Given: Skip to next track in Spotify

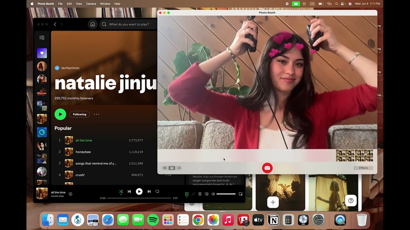Looking at the screenshot, I should tap(149, 192).
